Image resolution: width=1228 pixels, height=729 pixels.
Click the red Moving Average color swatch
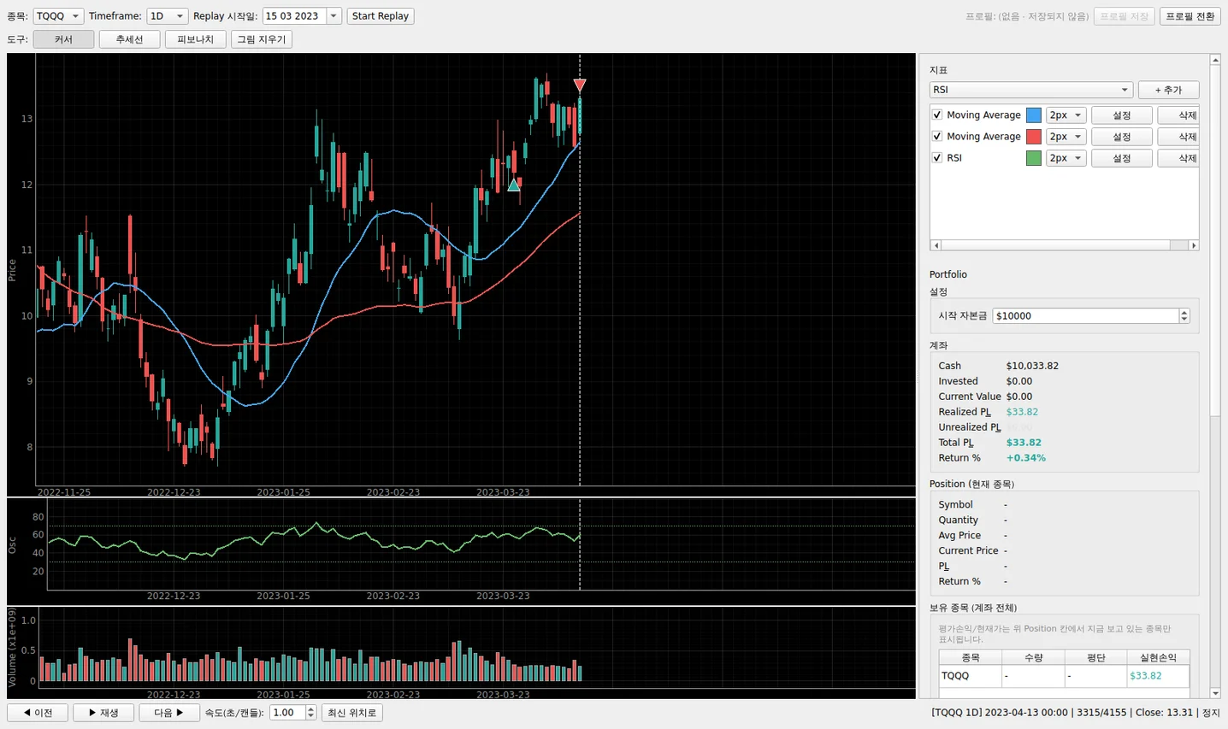point(1034,137)
